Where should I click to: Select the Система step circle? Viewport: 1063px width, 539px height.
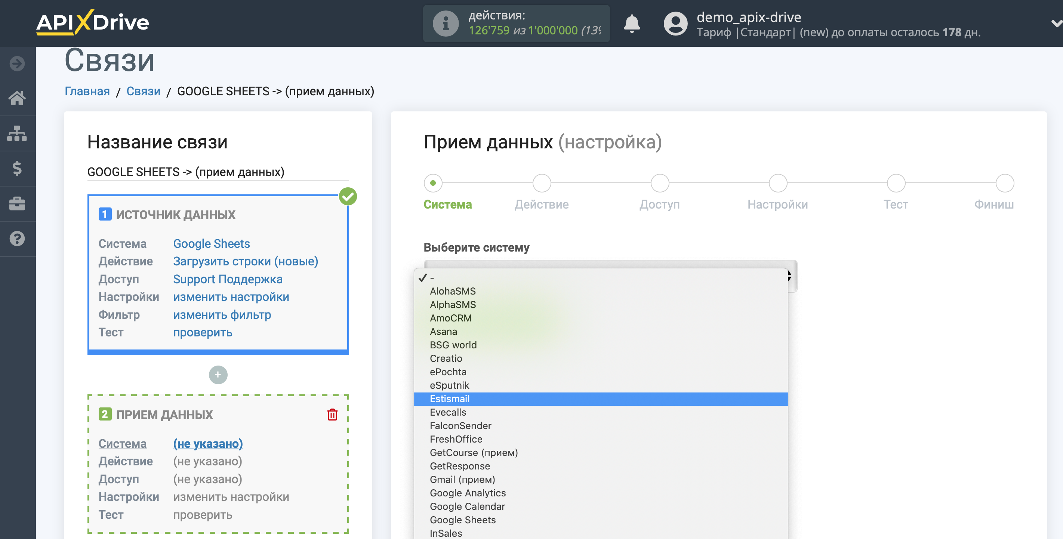[433, 183]
